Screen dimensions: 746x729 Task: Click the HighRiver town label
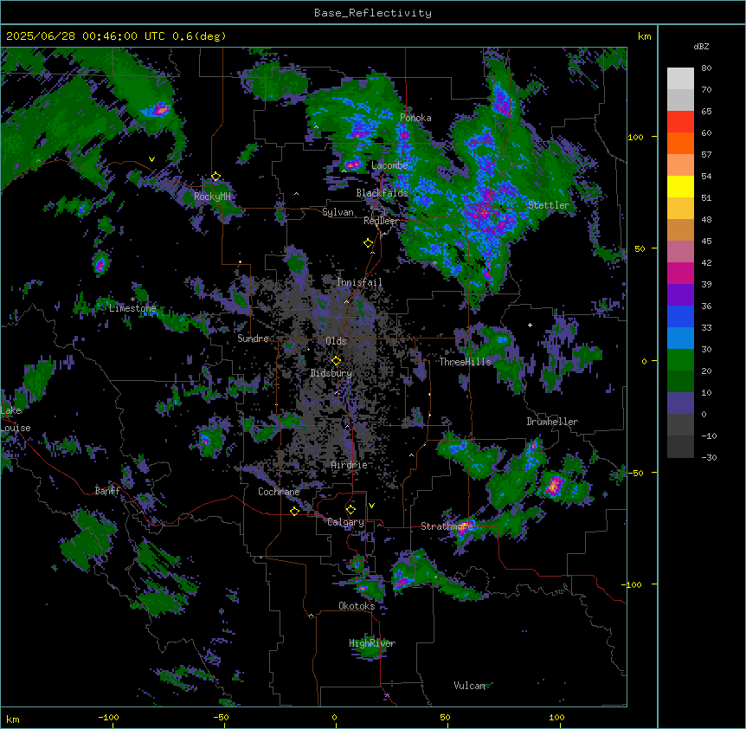(372, 643)
